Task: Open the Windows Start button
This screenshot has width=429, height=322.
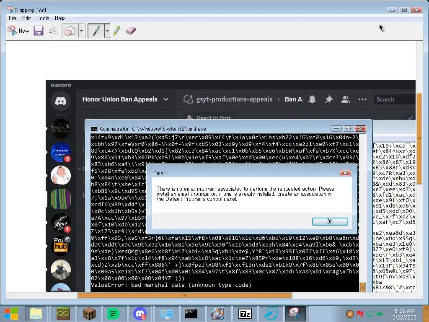Action: click(x=11, y=314)
